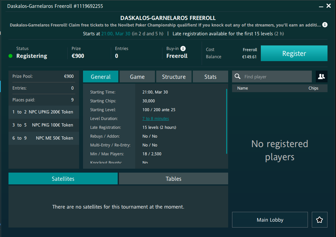Switch to the Game tab

pos(137,77)
